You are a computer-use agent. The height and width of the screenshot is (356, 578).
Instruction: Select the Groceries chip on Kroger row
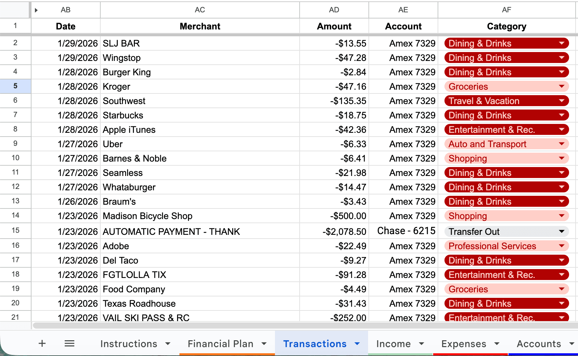[x=468, y=86]
